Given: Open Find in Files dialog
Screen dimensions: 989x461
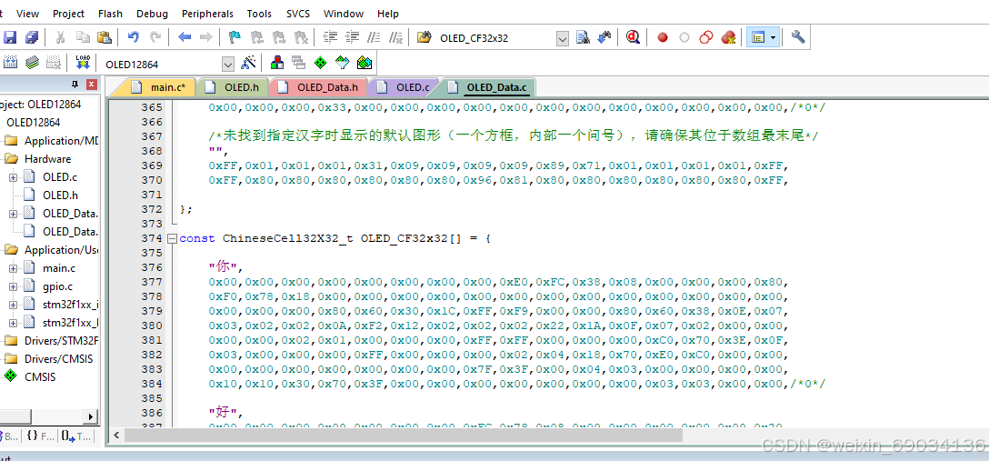Looking at the screenshot, I should pyautogui.click(x=424, y=38).
